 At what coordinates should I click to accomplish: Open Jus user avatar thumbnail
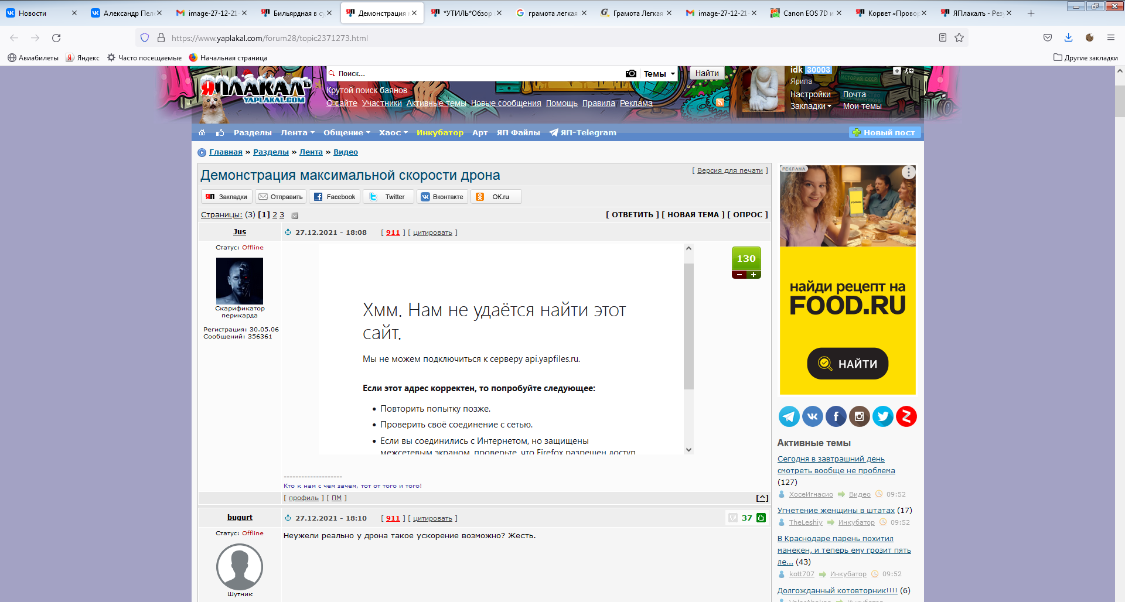(x=240, y=281)
